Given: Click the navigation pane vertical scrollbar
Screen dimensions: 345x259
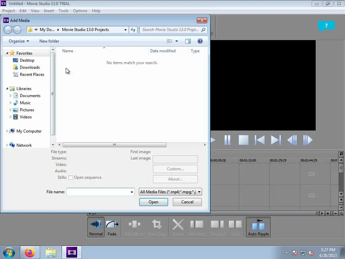Looking at the screenshot, I should click(x=53, y=94).
